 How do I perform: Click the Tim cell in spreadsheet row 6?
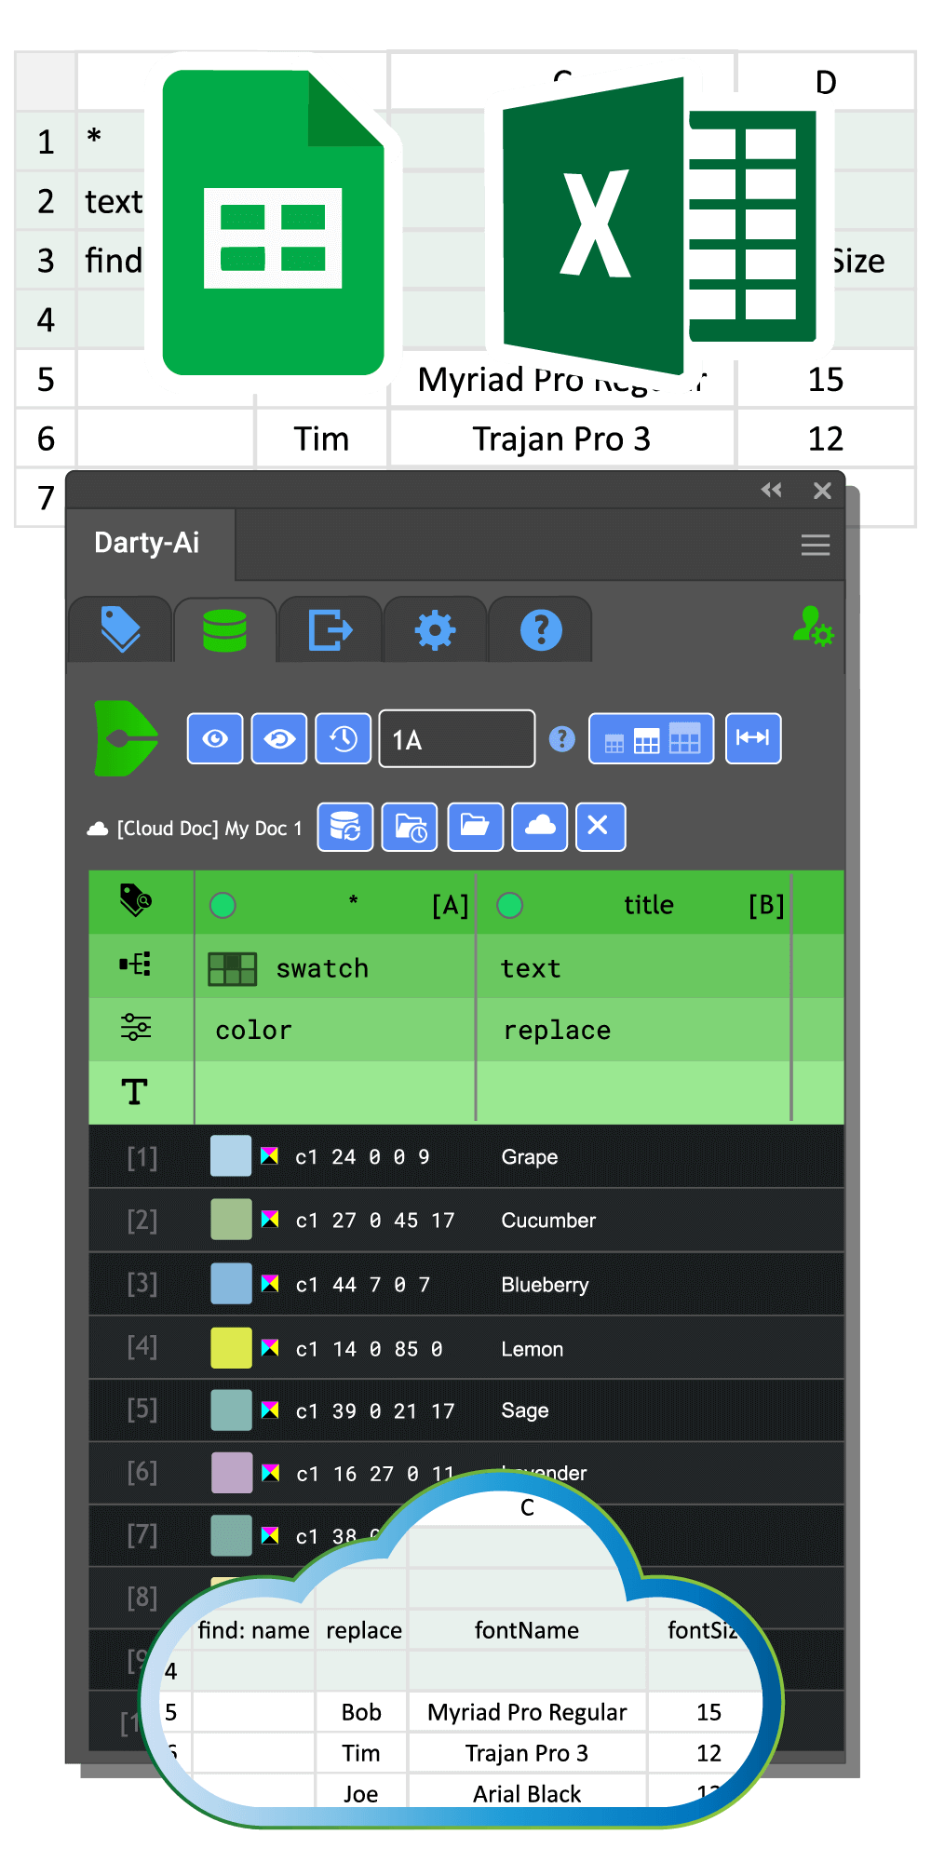[x=321, y=439]
